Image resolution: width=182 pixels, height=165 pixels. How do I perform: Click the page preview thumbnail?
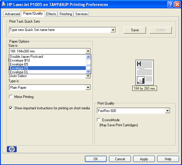tap(144, 72)
